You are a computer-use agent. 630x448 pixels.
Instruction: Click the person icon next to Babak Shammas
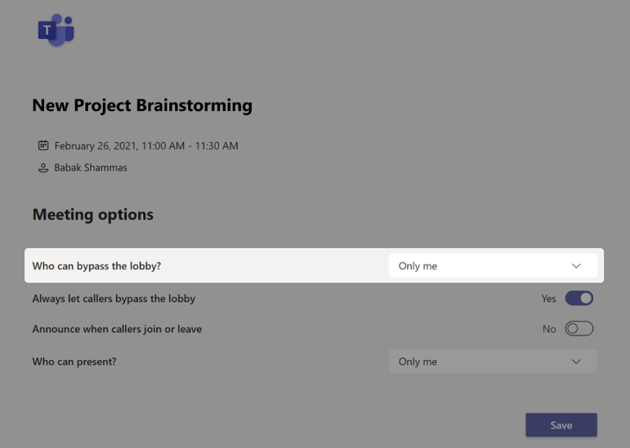43,167
